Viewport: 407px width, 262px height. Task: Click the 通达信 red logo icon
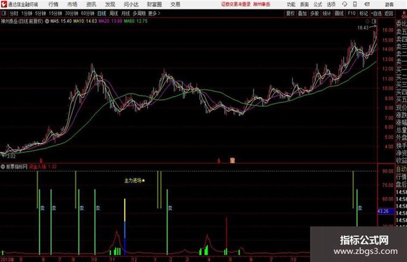click(x=4, y=4)
